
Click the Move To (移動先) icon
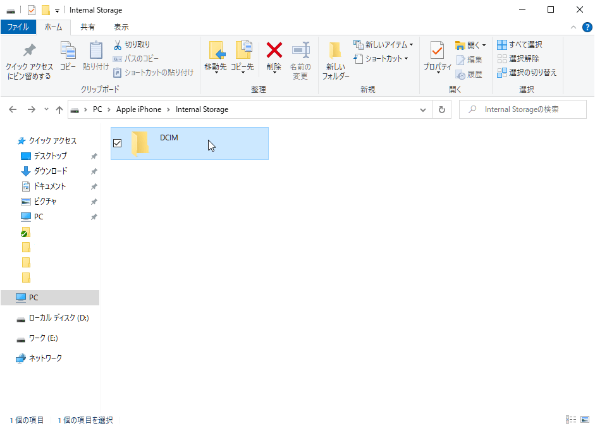(216, 51)
